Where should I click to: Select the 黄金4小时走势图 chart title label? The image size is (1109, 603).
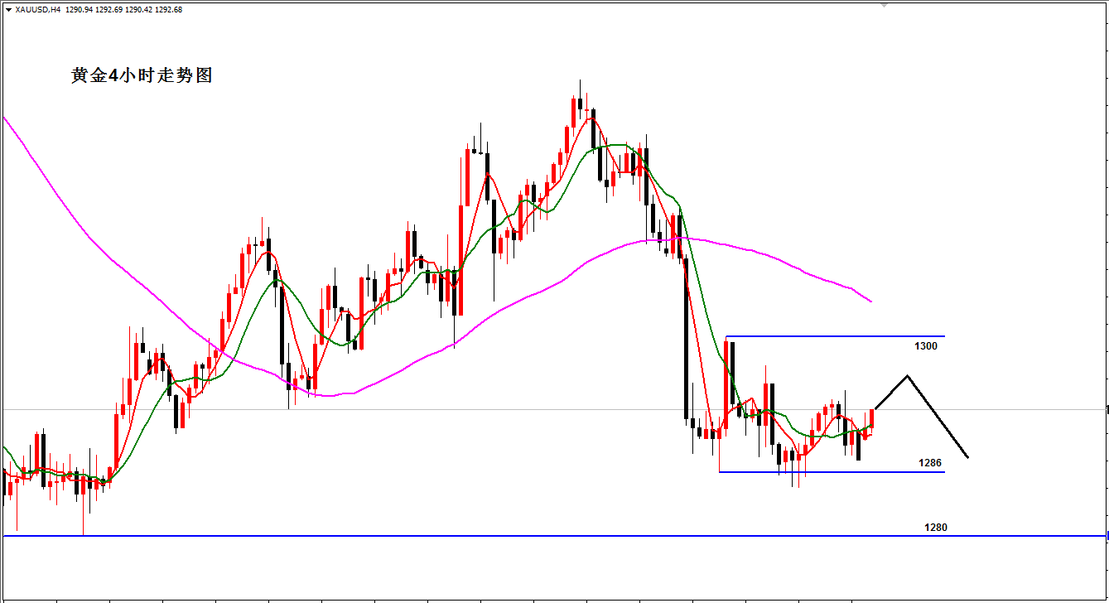(x=142, y=75)
